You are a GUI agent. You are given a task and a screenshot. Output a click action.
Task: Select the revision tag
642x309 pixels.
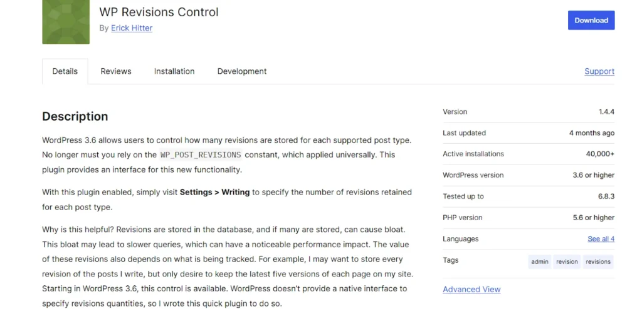click(x=567, y=261)
